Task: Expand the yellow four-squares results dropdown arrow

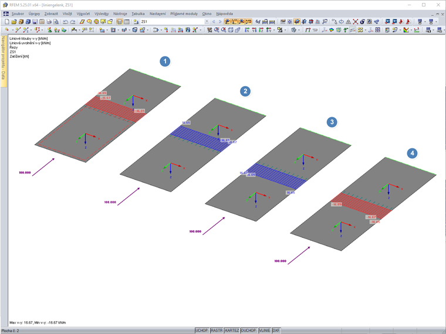Action: [x=366, y=30]
